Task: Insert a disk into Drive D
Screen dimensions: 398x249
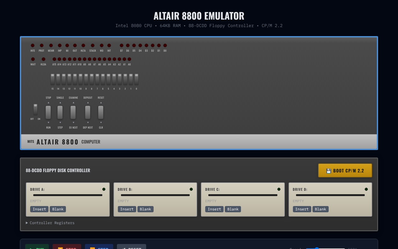Action: (x=302, y=209)
